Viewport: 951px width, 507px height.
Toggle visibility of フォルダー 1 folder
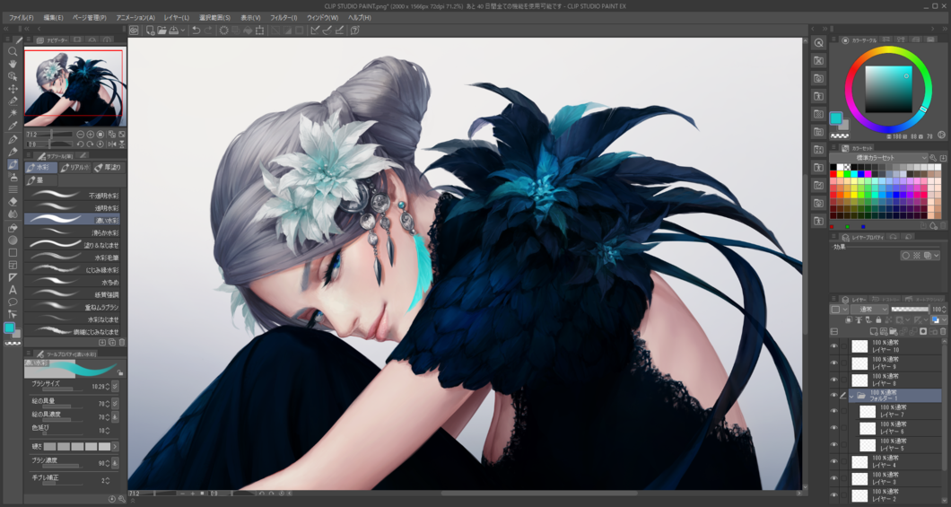[834, 395]
